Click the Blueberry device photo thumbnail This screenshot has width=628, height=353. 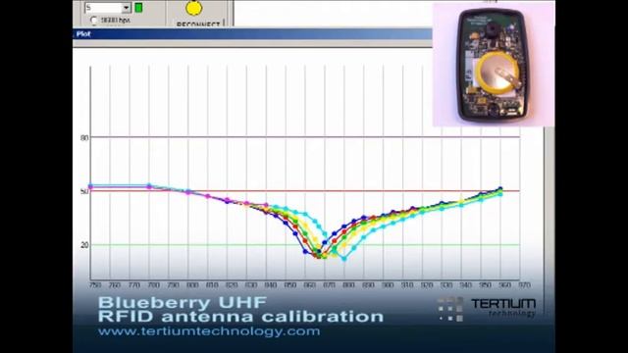[x=494, y=64]
